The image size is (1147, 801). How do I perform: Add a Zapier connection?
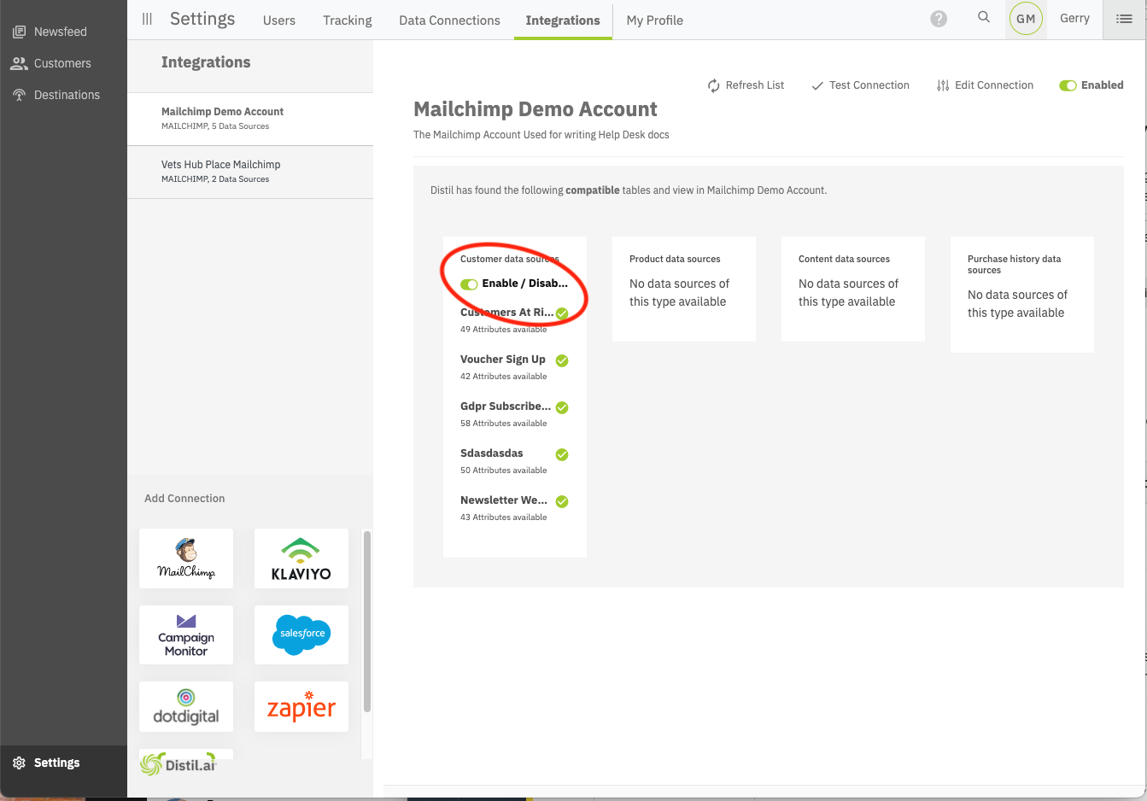(x=301, y=707)
